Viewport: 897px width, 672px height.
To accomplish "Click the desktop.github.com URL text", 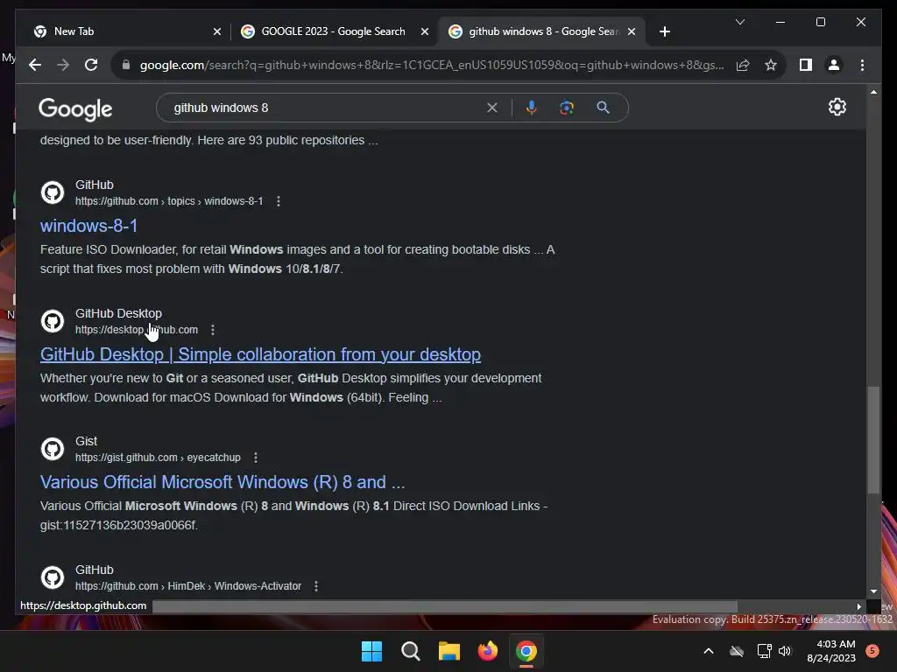I will (137, 330).
